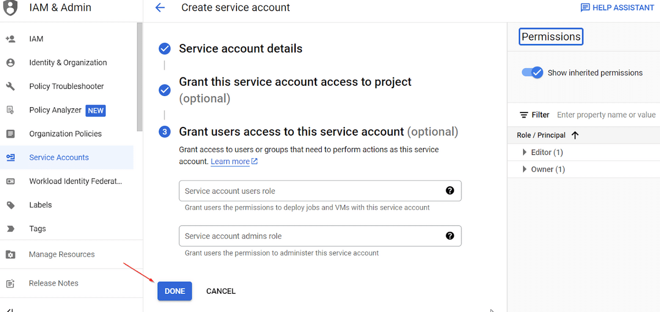The image size is (660, 312).
Task: Click the Permissions panel heading
Action: click(x=551, y=37)
